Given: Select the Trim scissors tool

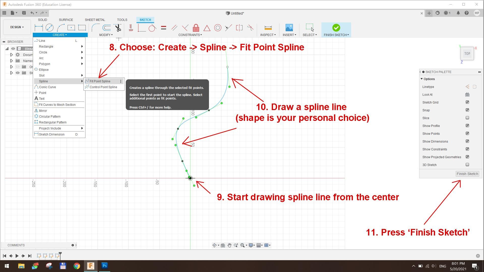Looking at the screenshot, I should 118,28.
